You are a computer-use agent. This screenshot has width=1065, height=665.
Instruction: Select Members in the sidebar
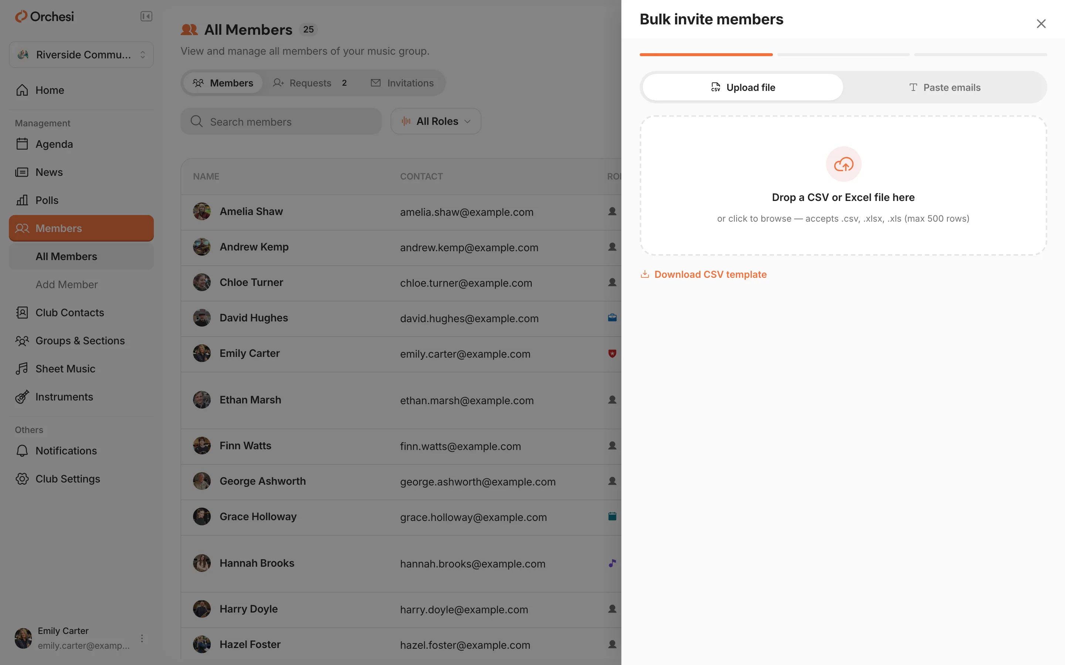81,228
